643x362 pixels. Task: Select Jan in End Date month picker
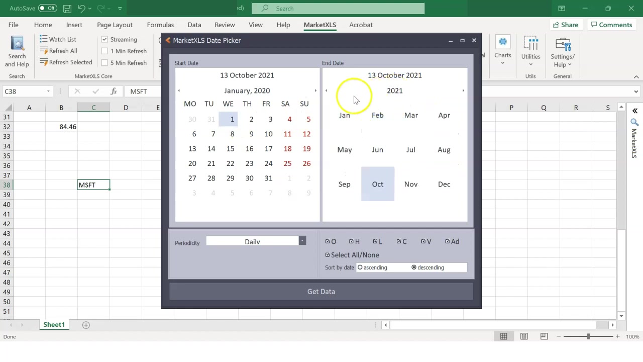(x=344, y=115)
